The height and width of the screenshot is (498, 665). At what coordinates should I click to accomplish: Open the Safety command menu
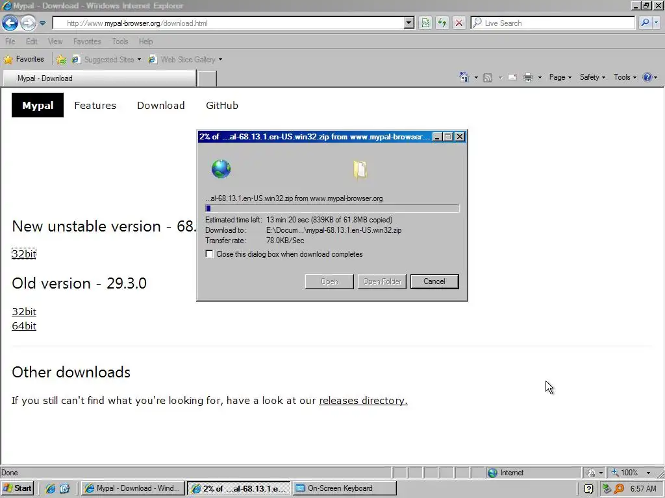(592, 77)
